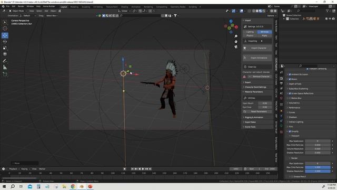Activate the Move tool

[x=5, y=35]
